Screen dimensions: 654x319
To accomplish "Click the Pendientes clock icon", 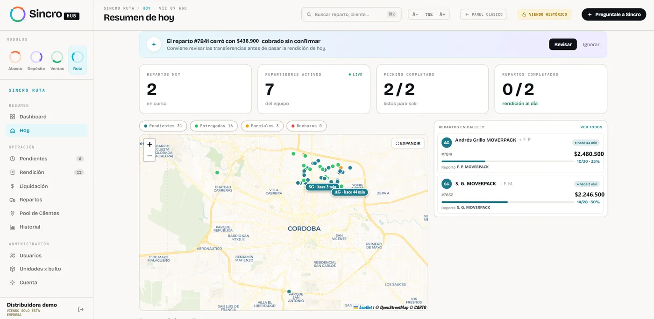I will pyautogui.click(x=13, y=159).
